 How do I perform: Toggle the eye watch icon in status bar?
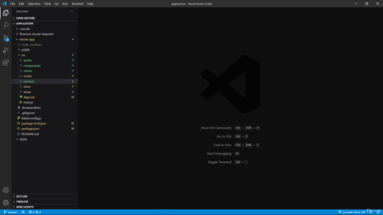click(x=23, y=212)
